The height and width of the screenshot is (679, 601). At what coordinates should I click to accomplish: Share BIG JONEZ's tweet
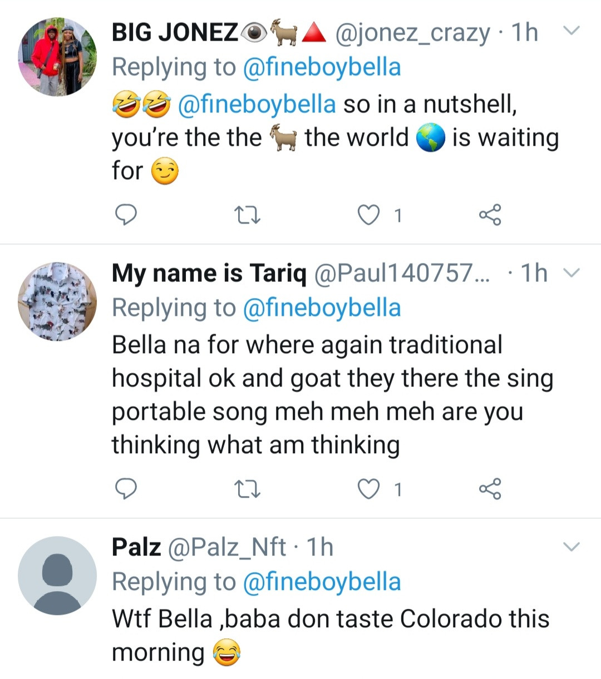(490, 215)
